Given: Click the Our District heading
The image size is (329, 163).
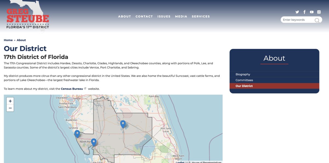Looking at the screenshot, I should pos(25,49).
